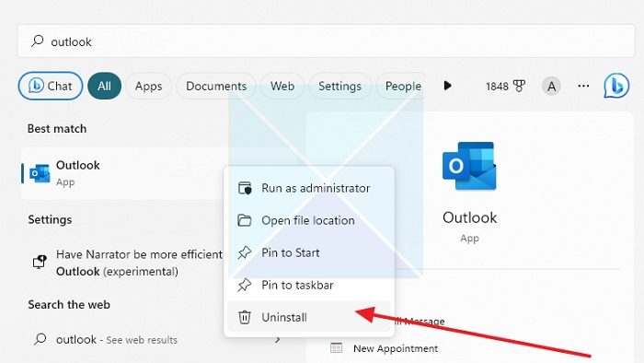Click into the search box containing outlook
644x363 pixels.
point(326,41)
